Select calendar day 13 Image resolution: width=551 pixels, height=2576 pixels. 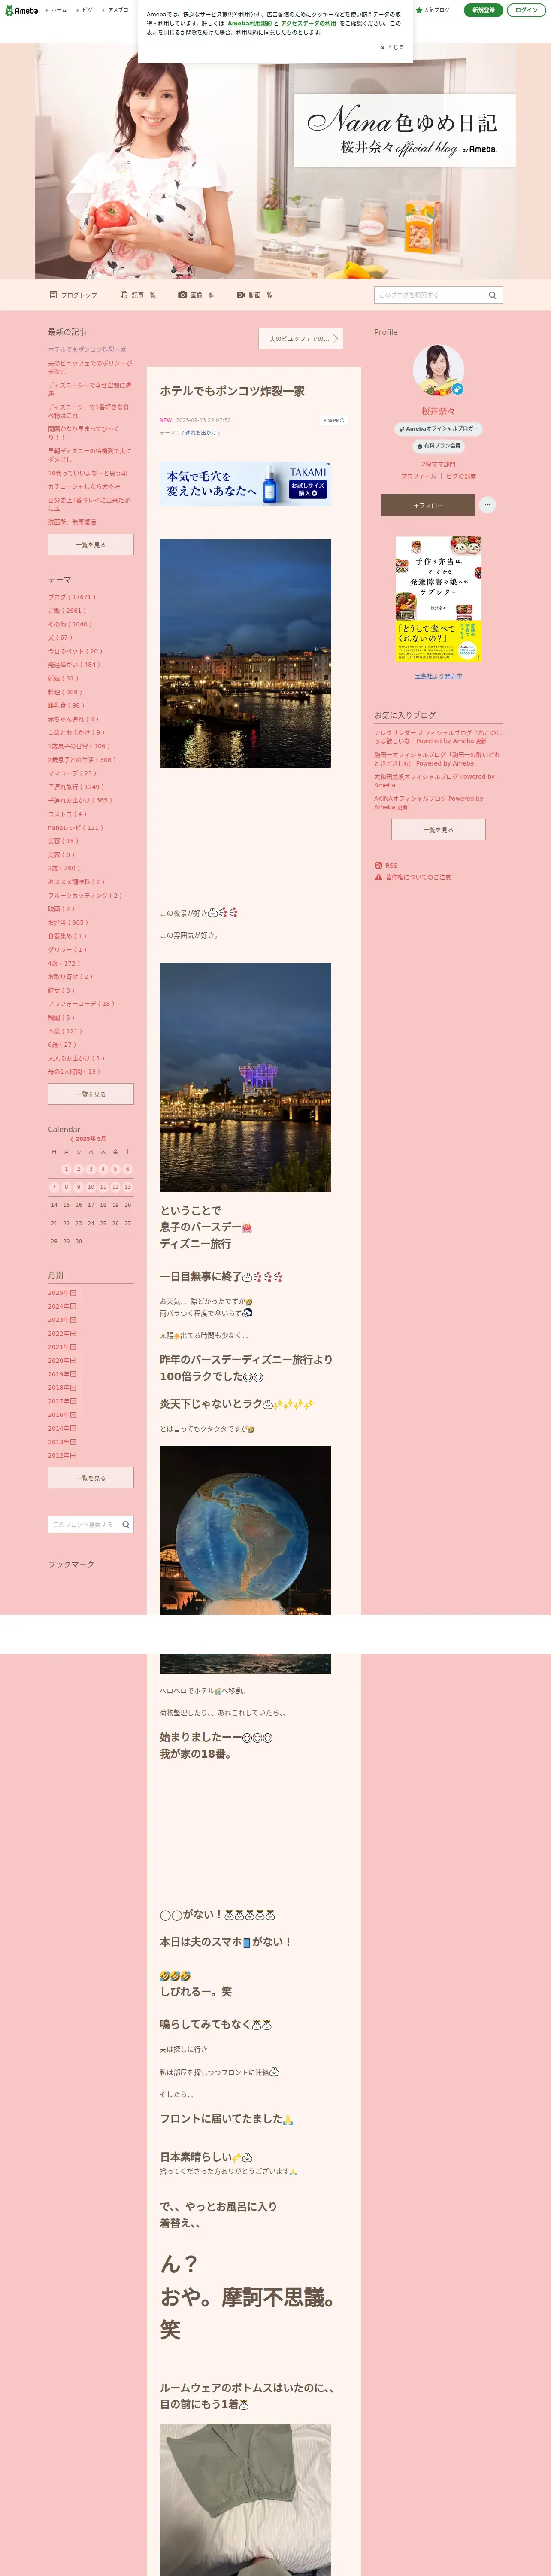coord(127,1187)
